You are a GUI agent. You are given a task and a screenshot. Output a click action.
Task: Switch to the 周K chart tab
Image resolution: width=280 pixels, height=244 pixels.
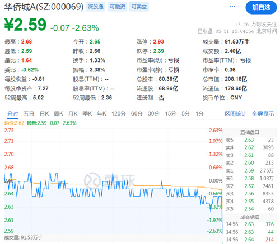pos(58,113)
